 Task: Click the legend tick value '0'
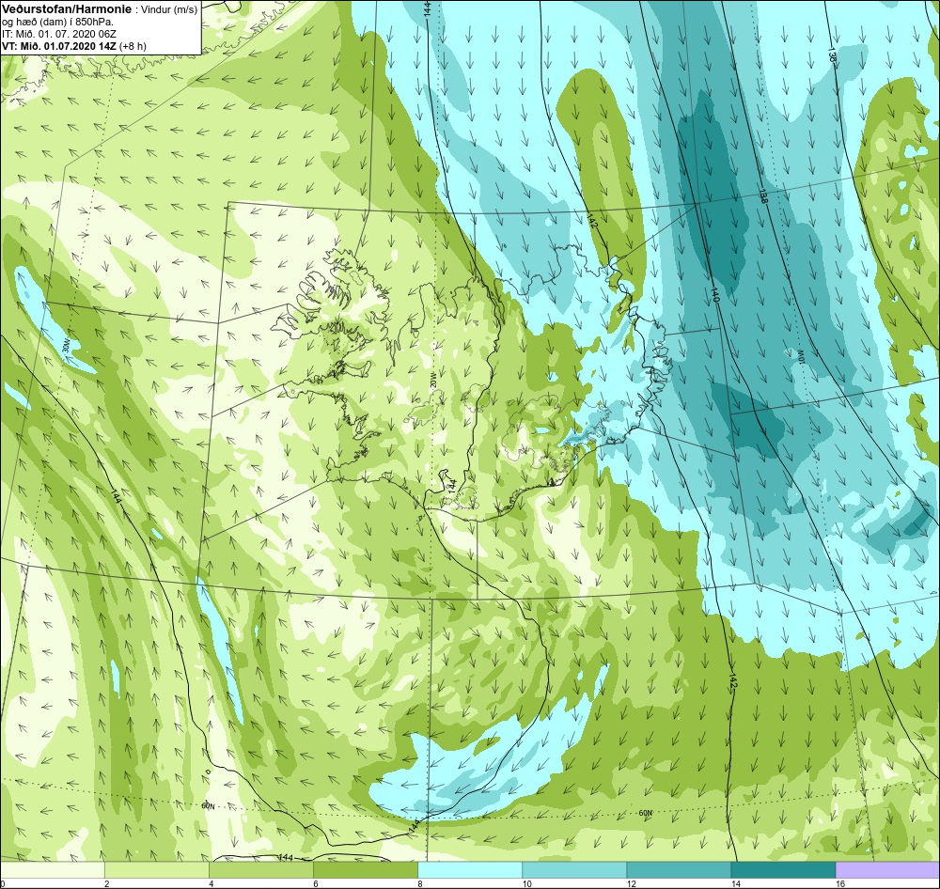3,883
